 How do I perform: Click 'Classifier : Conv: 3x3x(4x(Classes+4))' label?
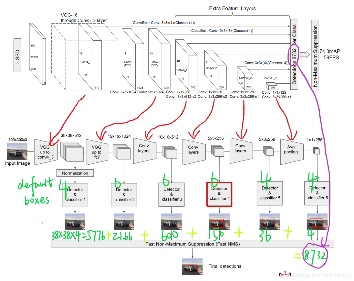164,23
